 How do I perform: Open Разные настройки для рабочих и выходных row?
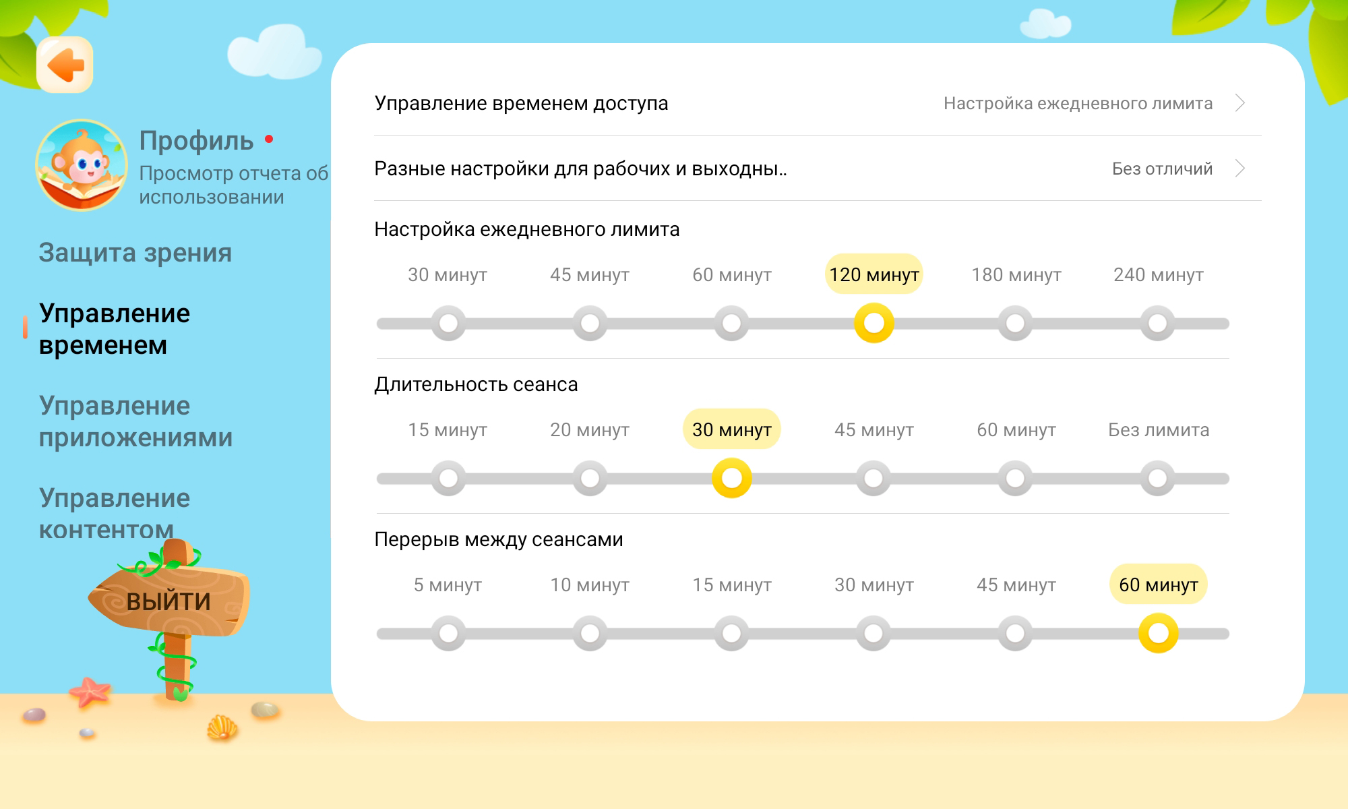(x=818, y=169)
